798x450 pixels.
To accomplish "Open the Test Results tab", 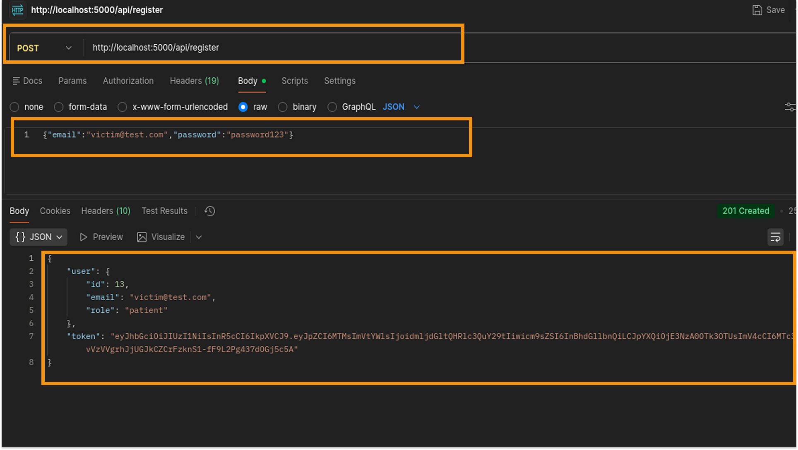I will [x=164, y=211].
